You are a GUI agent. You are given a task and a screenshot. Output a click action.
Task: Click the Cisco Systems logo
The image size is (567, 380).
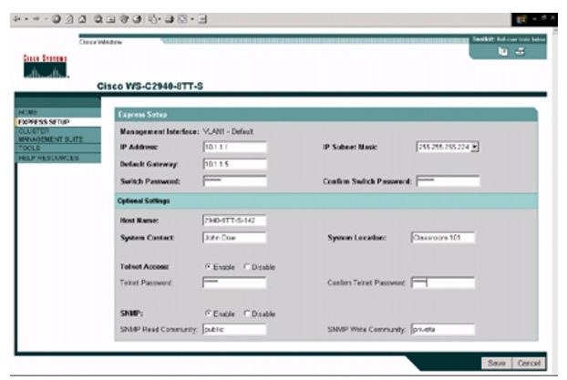click(x=46, y=67)
